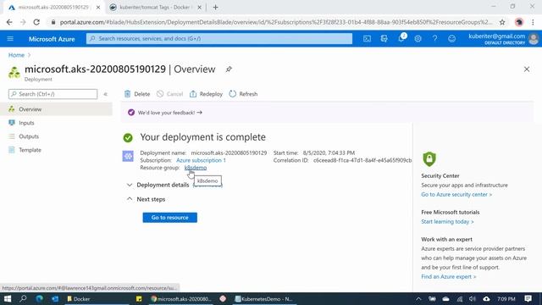Click the Microsoft Azure logo text
The height and width of the screenshot is (305, 542).
pyautogui.click(x=52, y=39)
